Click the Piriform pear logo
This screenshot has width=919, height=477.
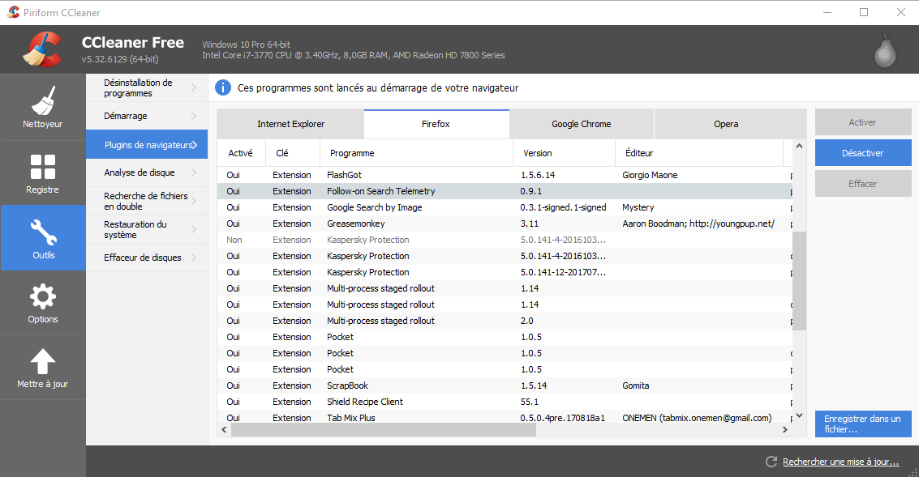[885, 51]
